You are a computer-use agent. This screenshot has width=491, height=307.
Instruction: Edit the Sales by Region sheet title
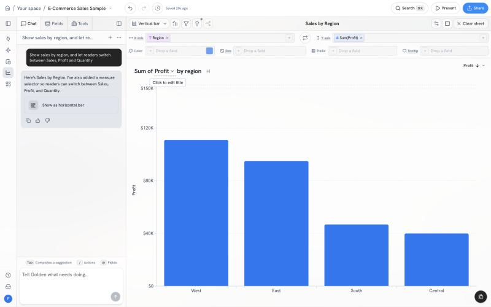coord(322,23)
